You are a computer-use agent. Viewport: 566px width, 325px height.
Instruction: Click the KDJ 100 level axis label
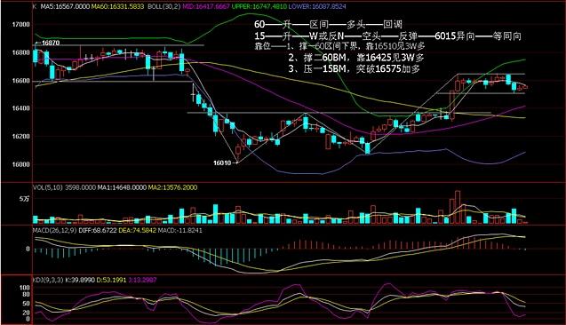pyautogui.click(x=25, y=288)
